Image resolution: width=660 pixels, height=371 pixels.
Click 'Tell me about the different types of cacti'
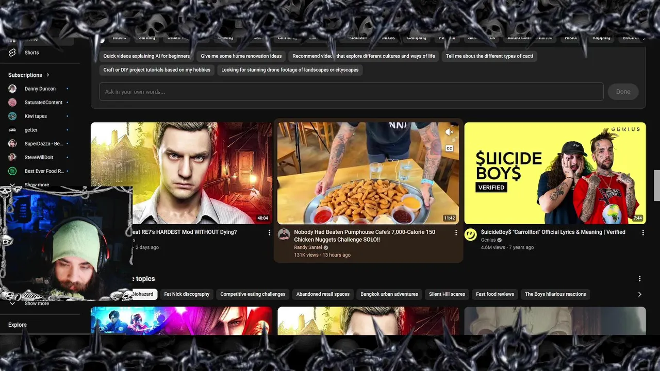tap(489, 56)
